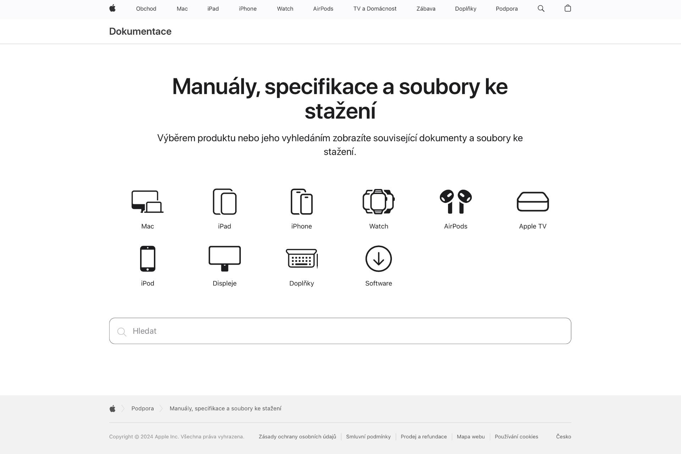The image size is (681, 454).
Task: Click the copyright 2024 Apple Inc. text
Action: (177, 437)
